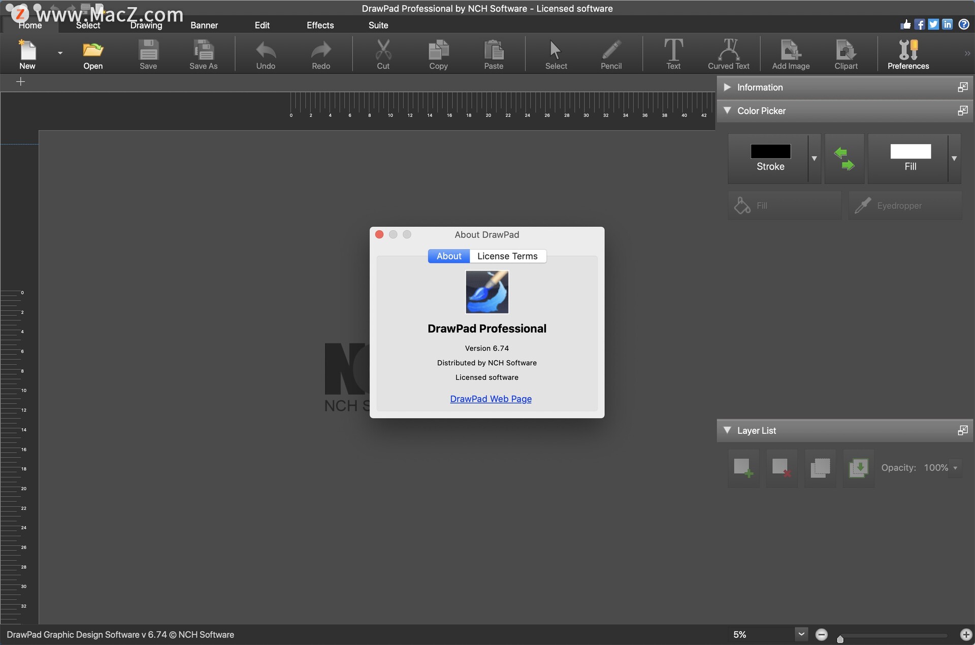The image size is (975, 645).
Task: Add a new document tab with plus
Action: [21, 82]
